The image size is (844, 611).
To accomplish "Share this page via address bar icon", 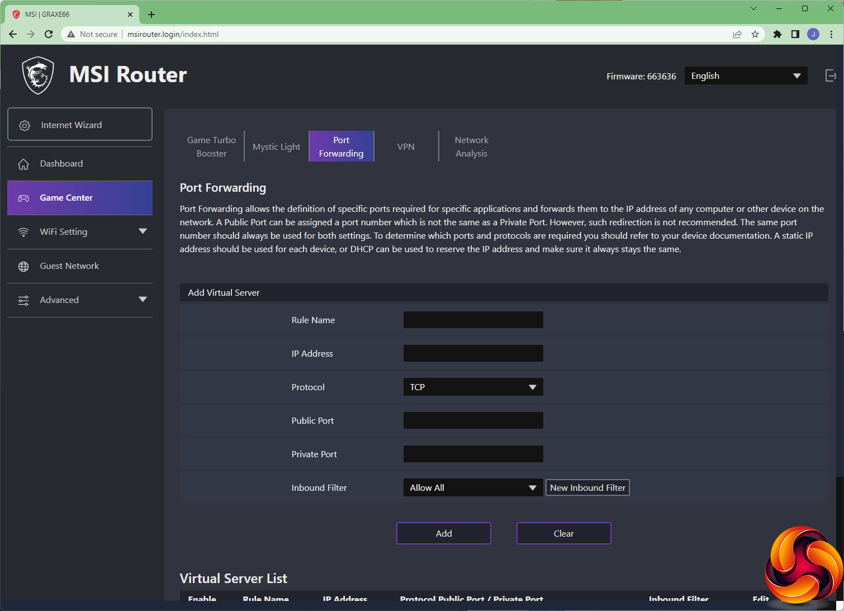I will pos(737,34).
